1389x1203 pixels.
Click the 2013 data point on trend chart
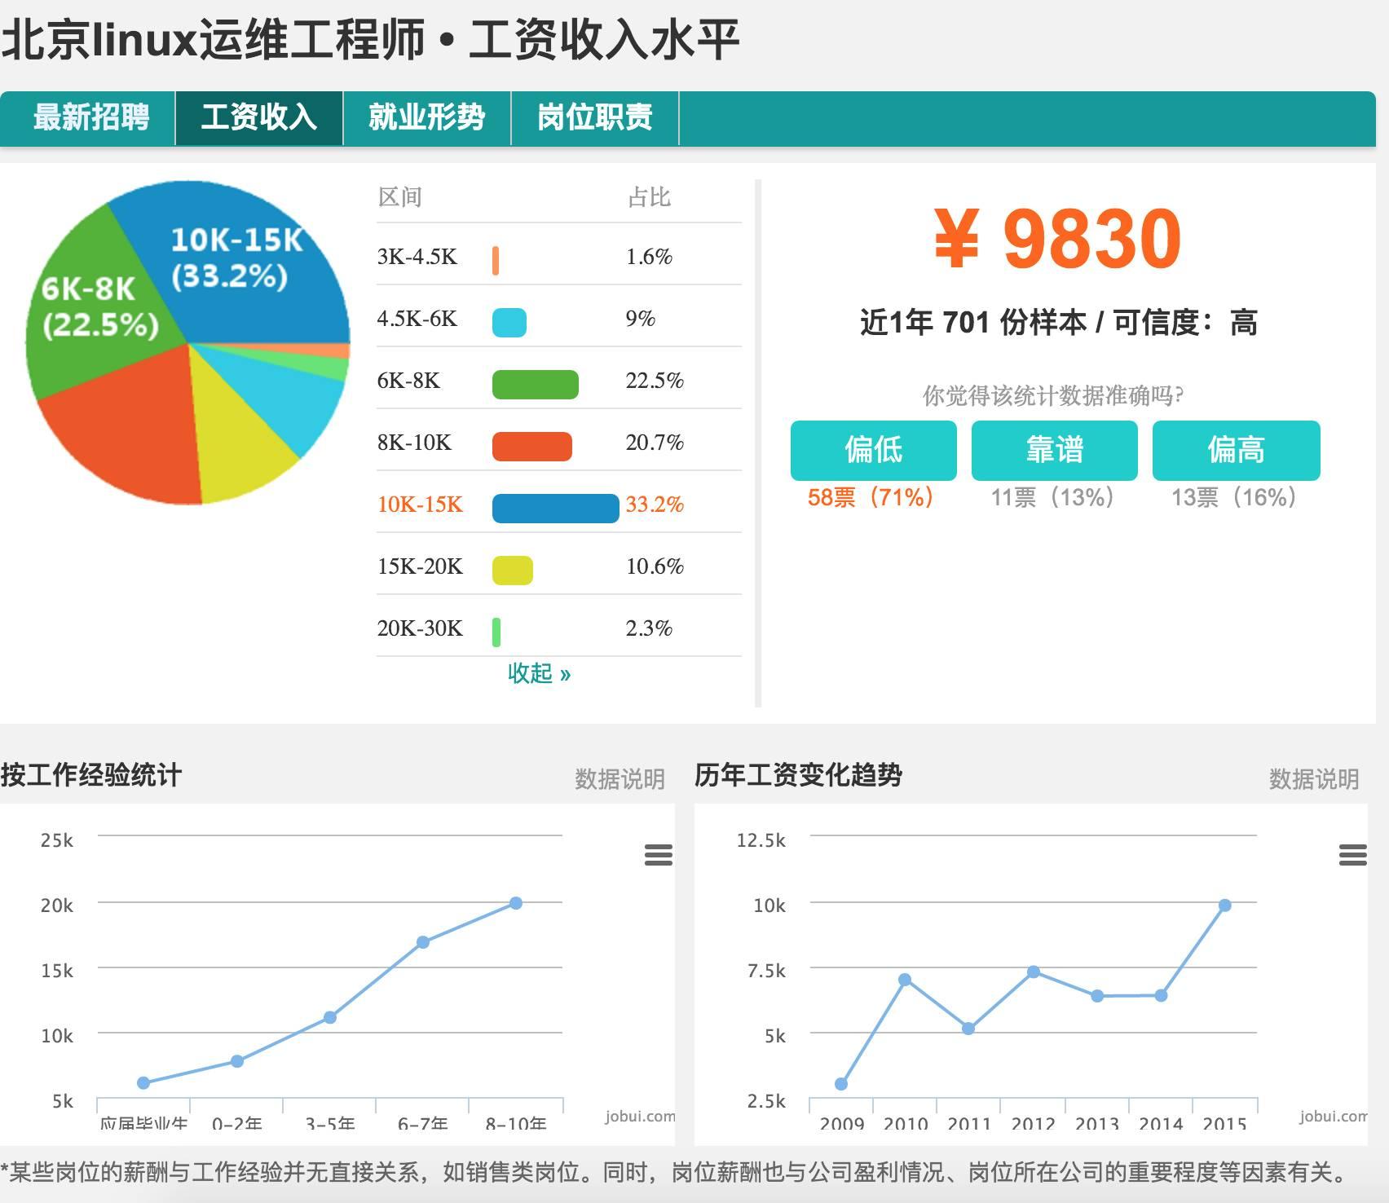(1097, 996)
